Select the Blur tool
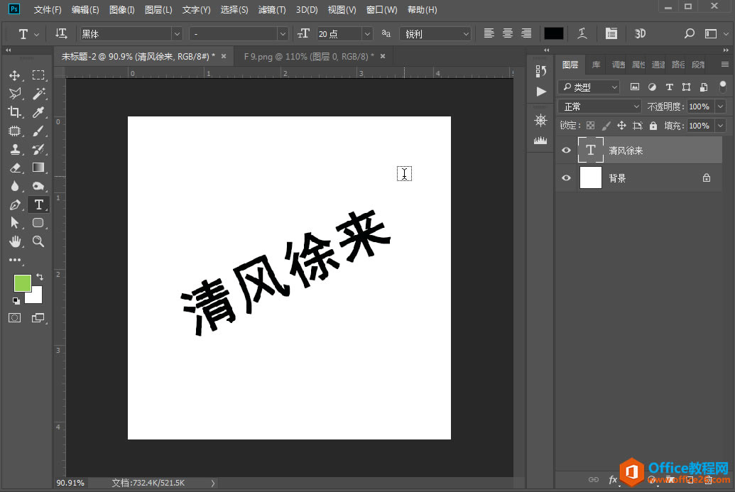This screenshot has height=492, width=735. pos(14,186)
